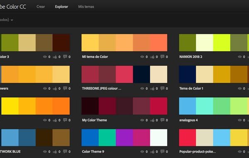Like the TWORK BLUE theme

(x=55, y=152)
